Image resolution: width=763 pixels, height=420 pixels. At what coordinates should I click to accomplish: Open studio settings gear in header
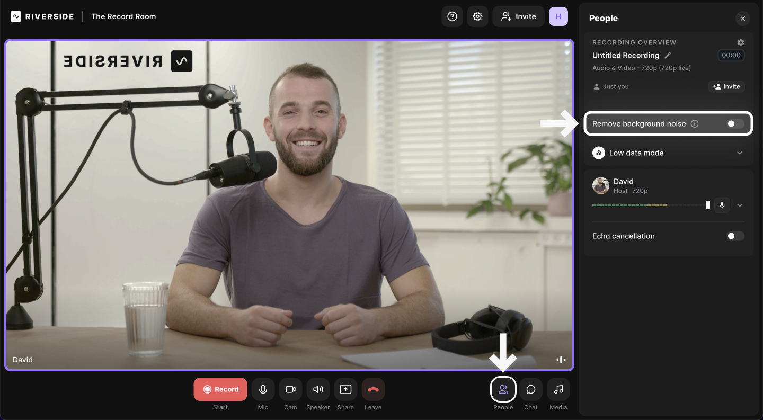pos(477,16)
